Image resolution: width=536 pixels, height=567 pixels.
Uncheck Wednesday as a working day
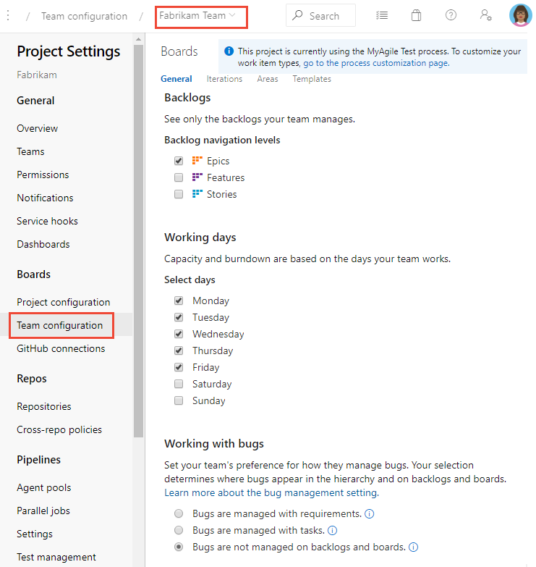179,334
